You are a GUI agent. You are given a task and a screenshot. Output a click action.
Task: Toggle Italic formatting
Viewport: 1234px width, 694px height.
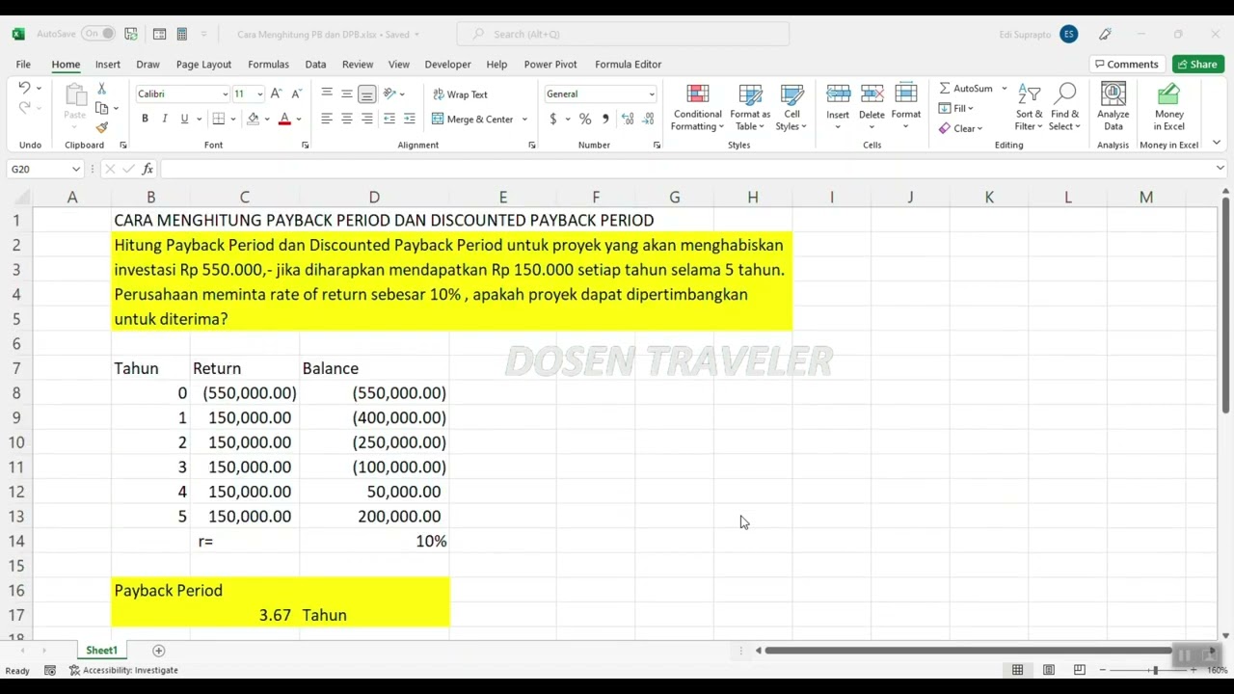pos(165,119)
